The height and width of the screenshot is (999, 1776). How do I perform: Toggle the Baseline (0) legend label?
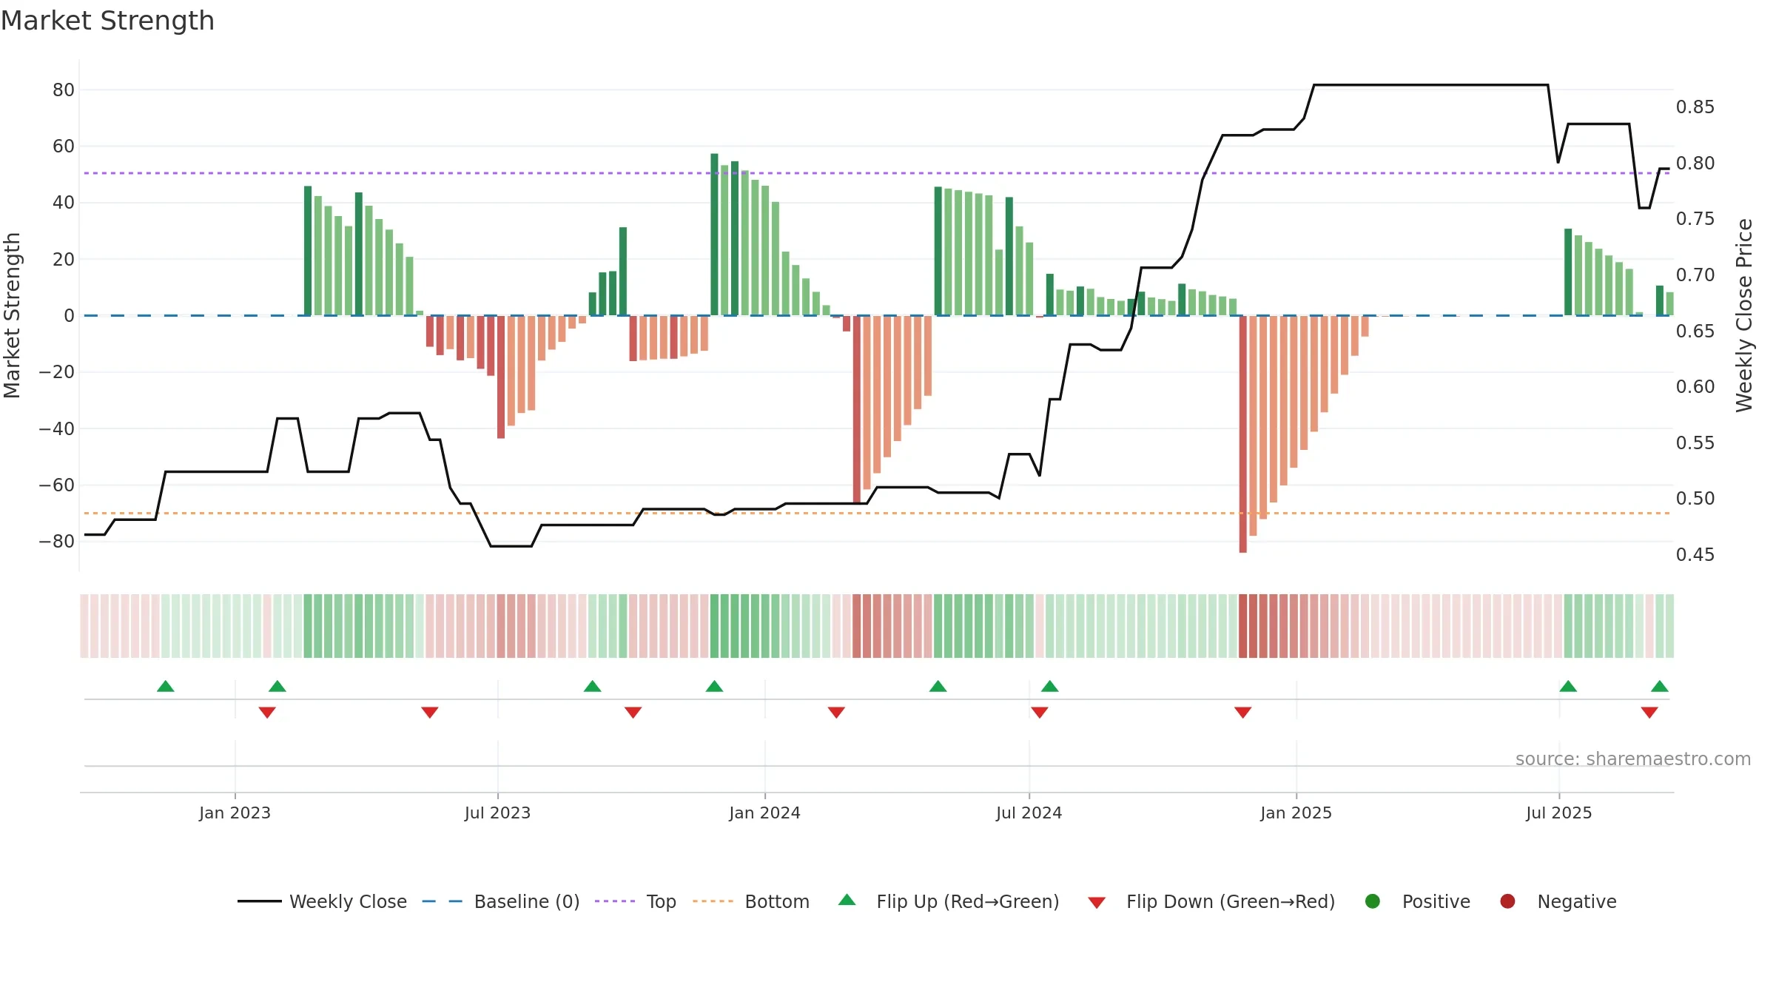[527, 901]
